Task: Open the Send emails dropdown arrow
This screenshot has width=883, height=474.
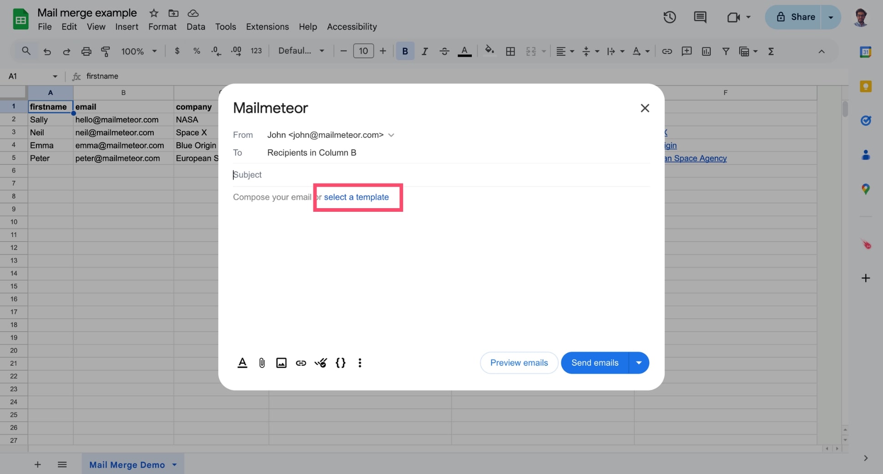Action: (639, 363)
